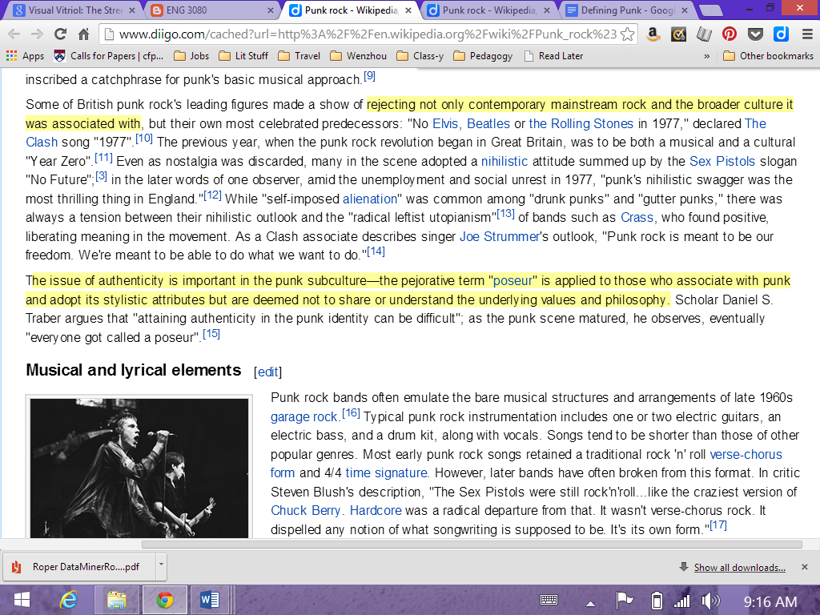Reload the page with the refresh icon
Viewport: 820px width, 615px height.
(60, 34)
